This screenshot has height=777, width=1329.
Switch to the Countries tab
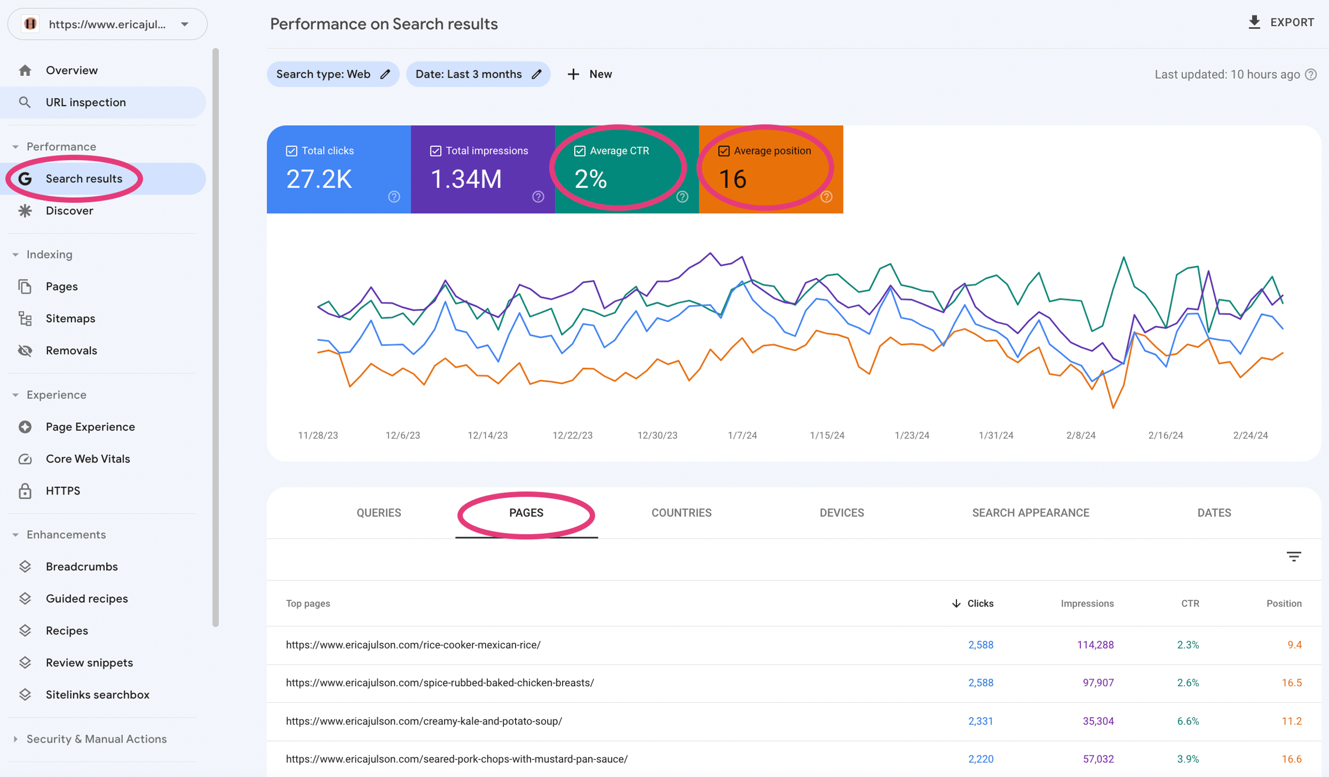[681, 513]
